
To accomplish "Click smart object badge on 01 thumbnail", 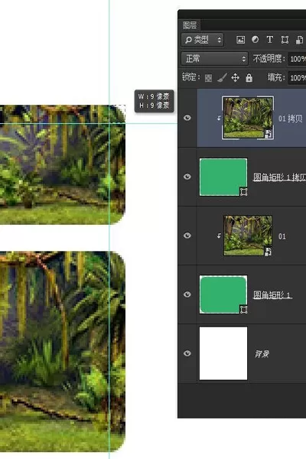I will tap(269, 252).
